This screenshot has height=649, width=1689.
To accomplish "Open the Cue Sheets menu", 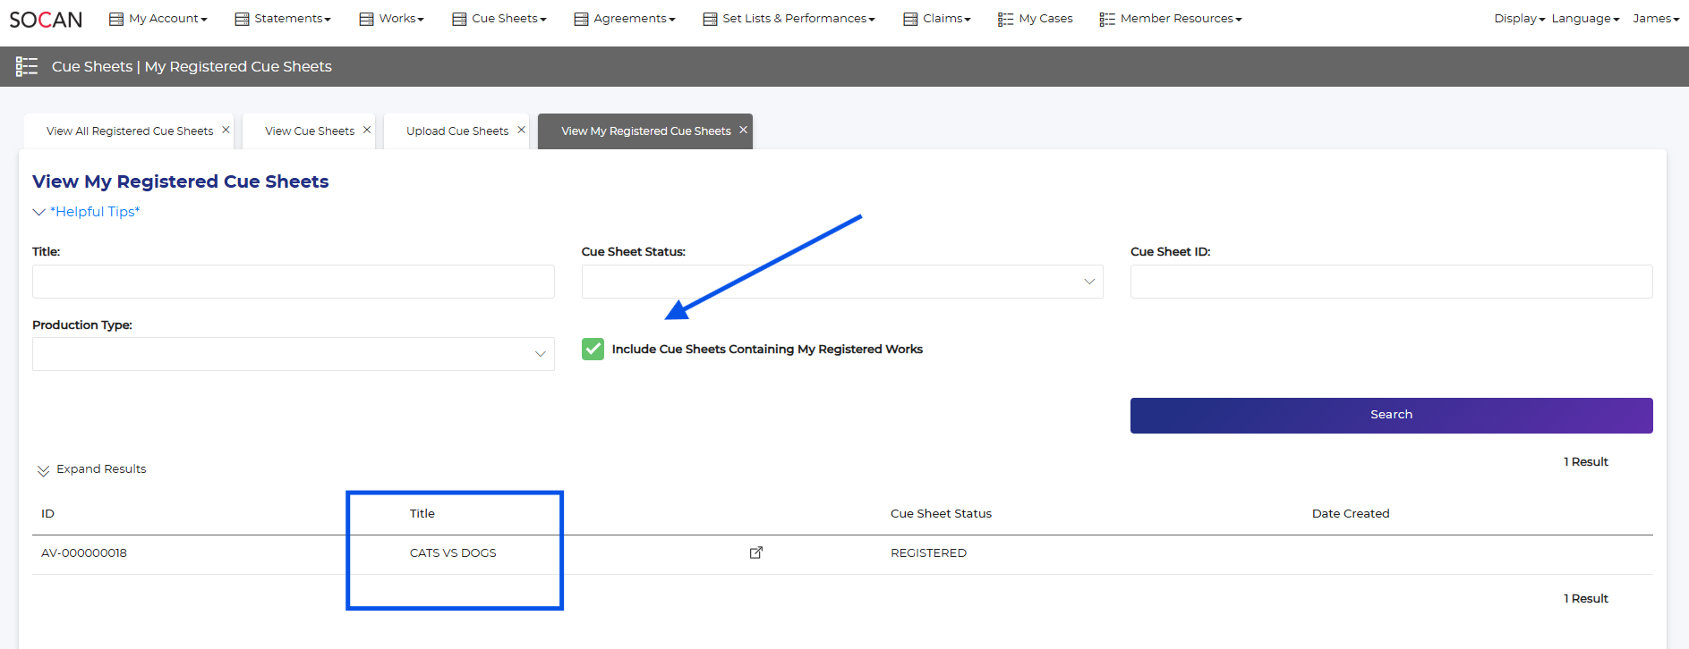I will click(x=499, y=19).
